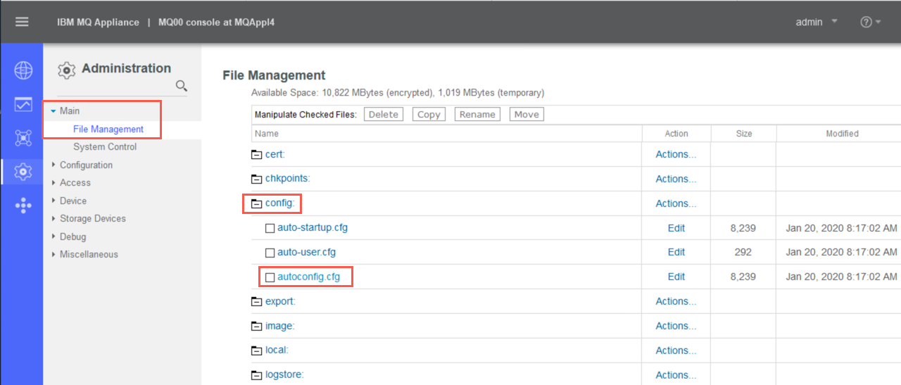Click the Delete button

384,115
